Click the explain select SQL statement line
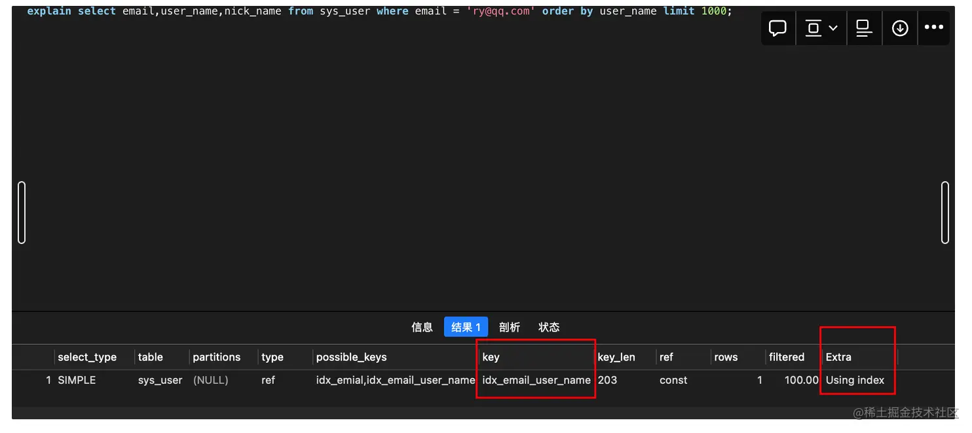This screenshot has height=433, width=972. tap(380, 12)
